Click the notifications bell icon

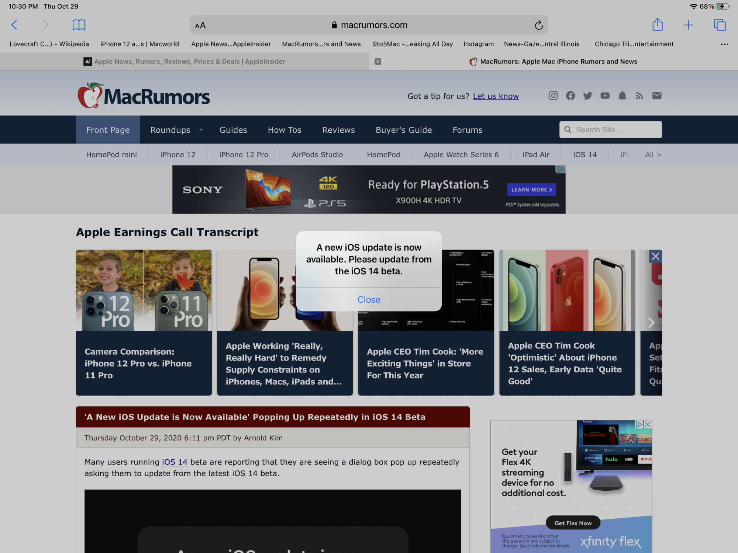tap(622, 96)
